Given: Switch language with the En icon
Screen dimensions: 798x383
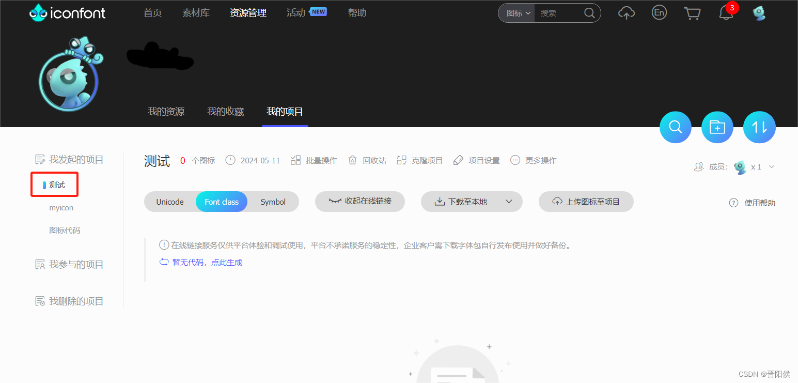Looking at the screenshot, I should point(659,13).
